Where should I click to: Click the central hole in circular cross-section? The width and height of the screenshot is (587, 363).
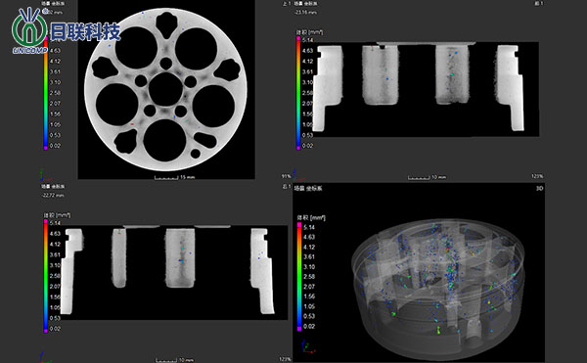point(166,89)
